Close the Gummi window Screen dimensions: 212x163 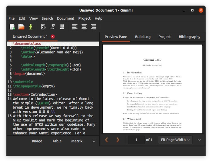coord(201,10)
